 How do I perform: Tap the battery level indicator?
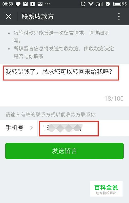(120, 4)
